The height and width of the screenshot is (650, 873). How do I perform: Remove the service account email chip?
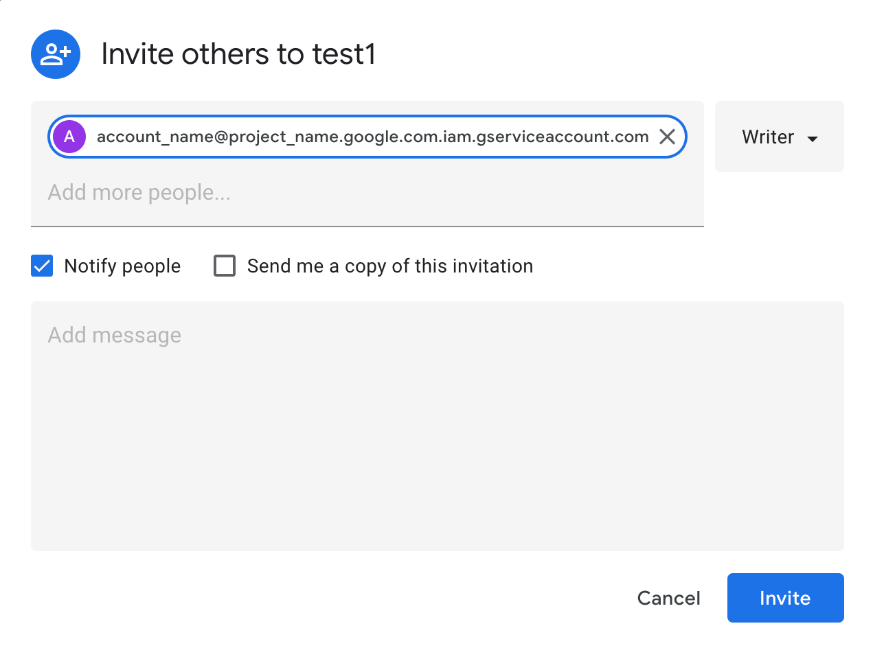pos(667,137)
